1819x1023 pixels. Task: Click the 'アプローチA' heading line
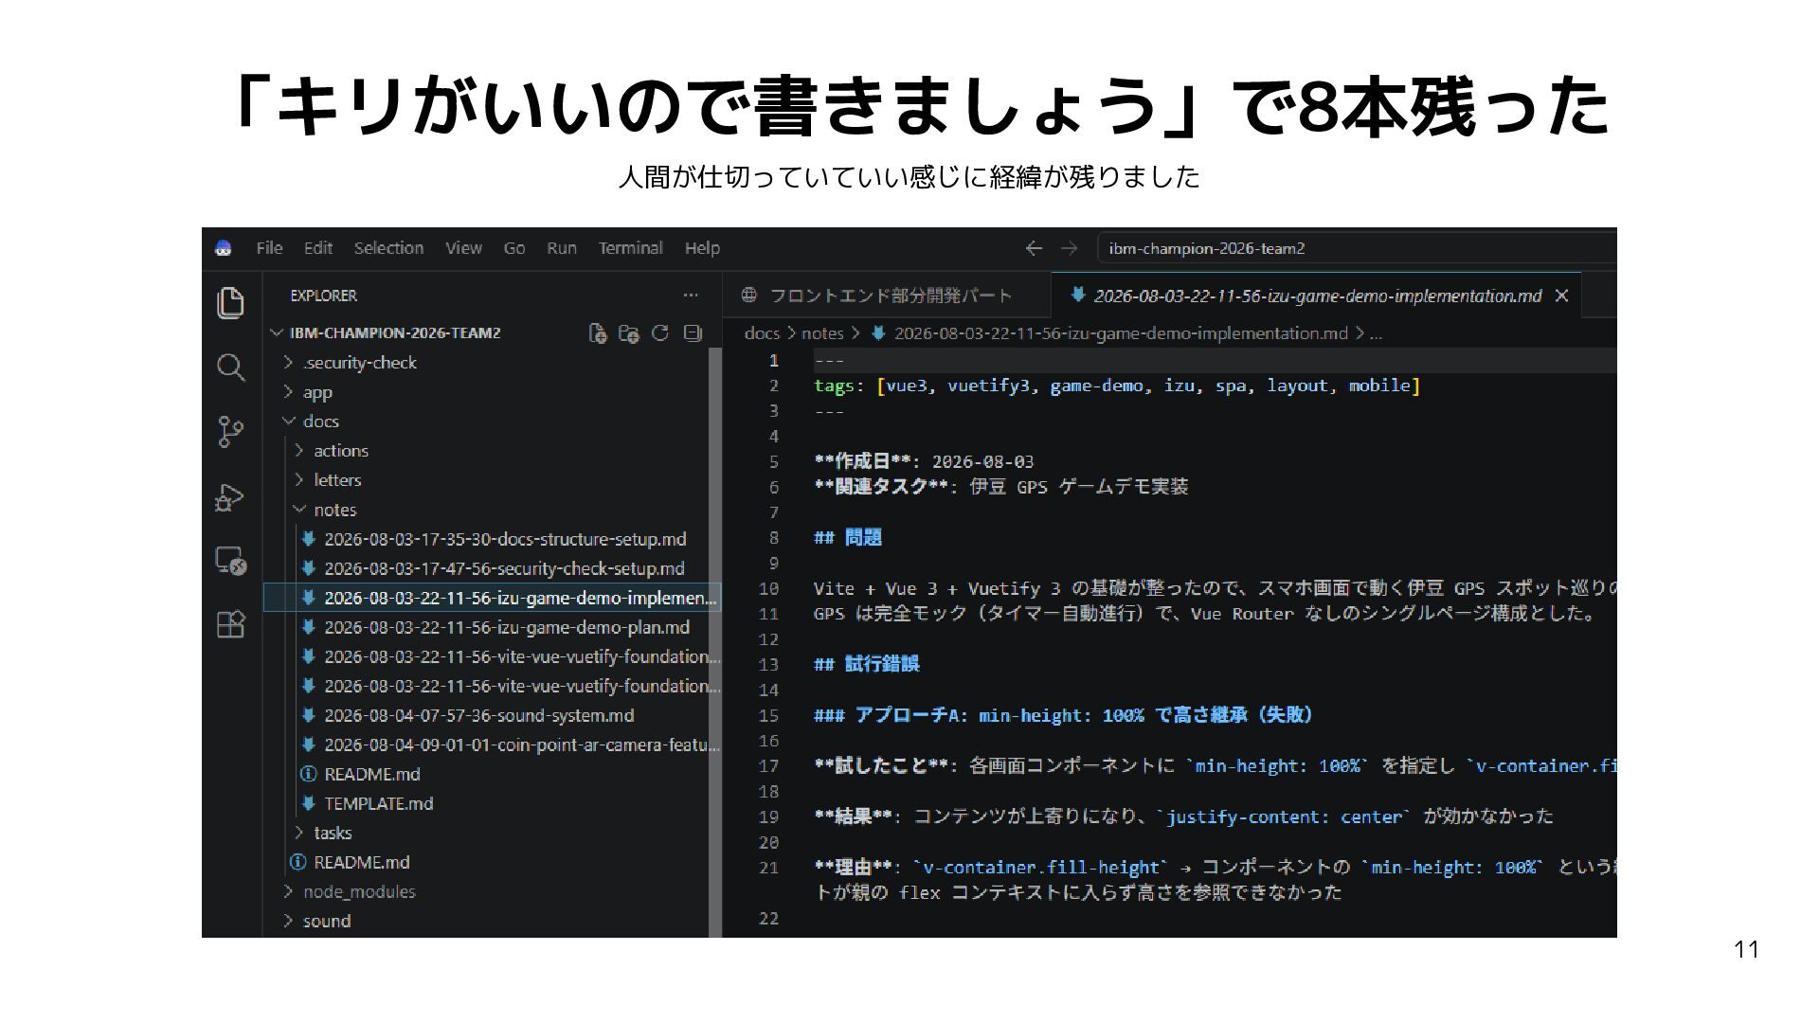(1063, 715)
